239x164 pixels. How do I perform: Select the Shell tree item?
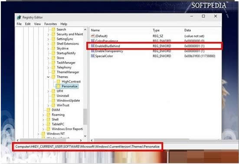pyautogui.click(x=55, y=119)
